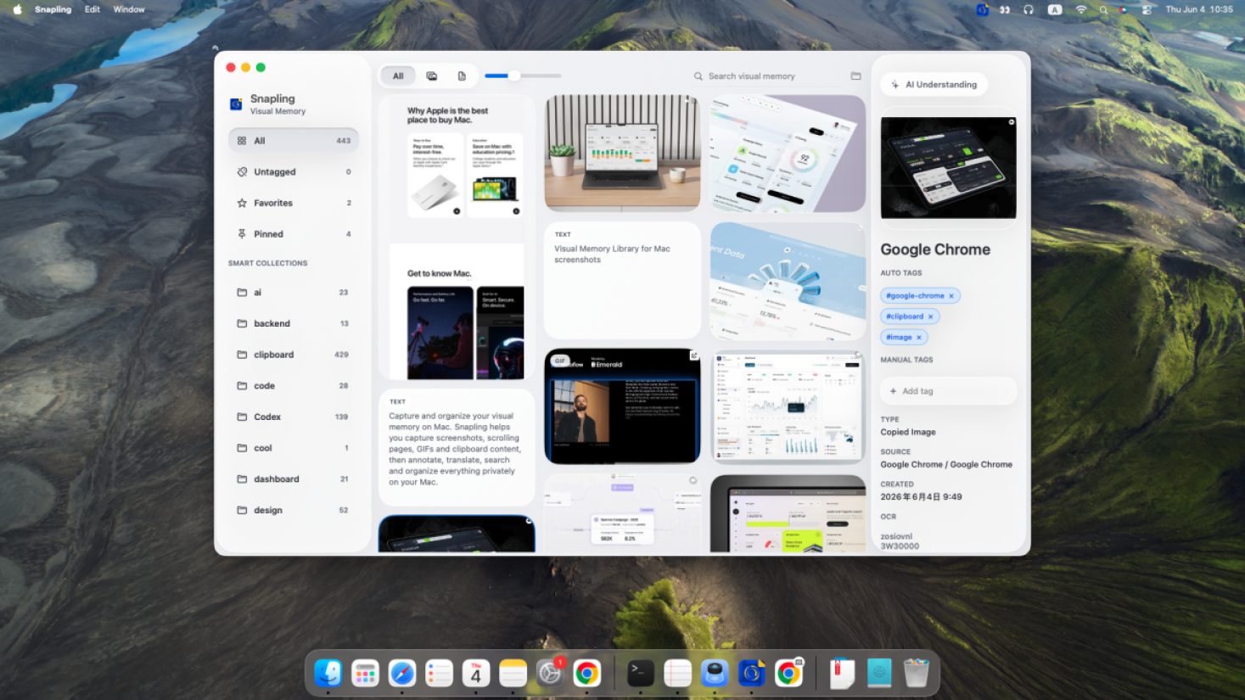The image size is (1245, 700).
Task: Open the ai smart collection
Action: click(294, 293)
